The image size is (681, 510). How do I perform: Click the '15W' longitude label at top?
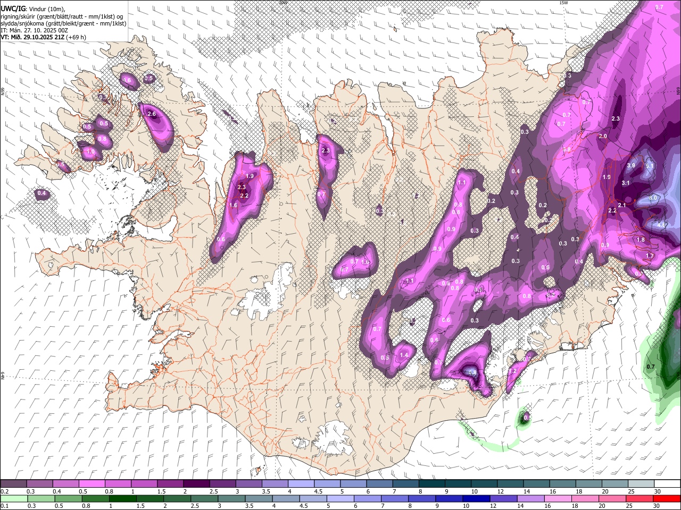click(563, 2)
